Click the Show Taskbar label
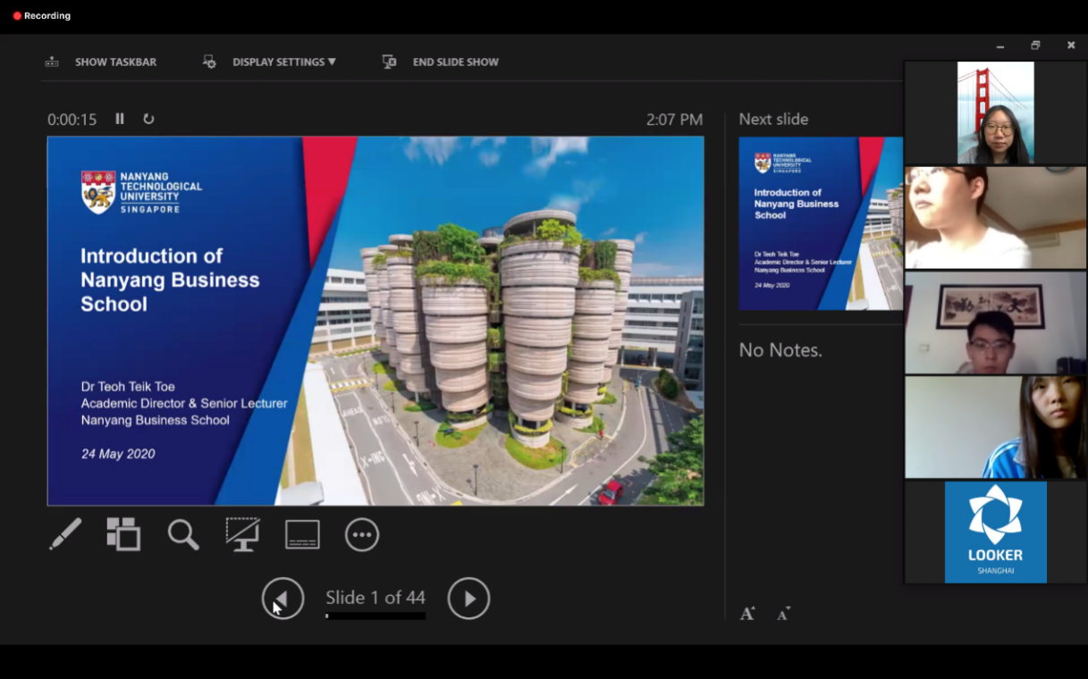Viewport: 1088px width, 679px height. [115, 63]
